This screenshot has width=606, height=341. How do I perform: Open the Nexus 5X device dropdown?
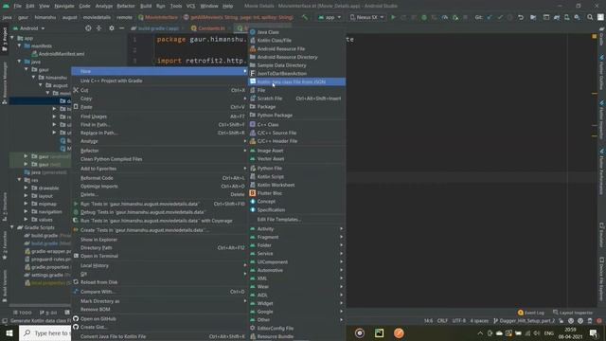click(366, 17)
